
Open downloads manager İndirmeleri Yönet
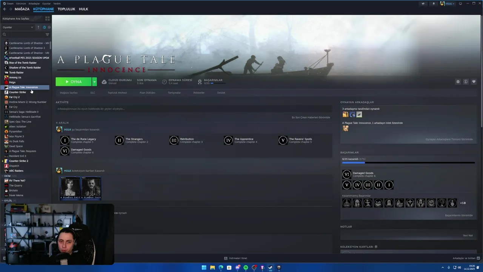click(x=235, y=258)
